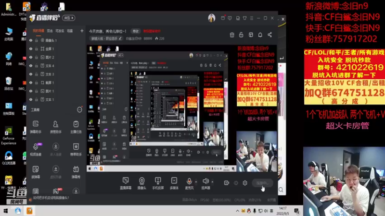Open the toolbox more options circle
The height and width of the screenshot is (216, 385).
pos(79,110)
